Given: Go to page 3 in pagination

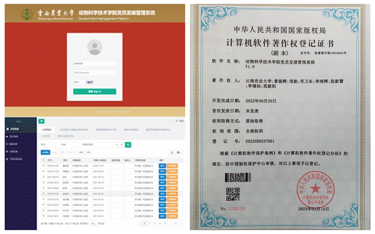Looking at the screenshot, I should 155,223.
